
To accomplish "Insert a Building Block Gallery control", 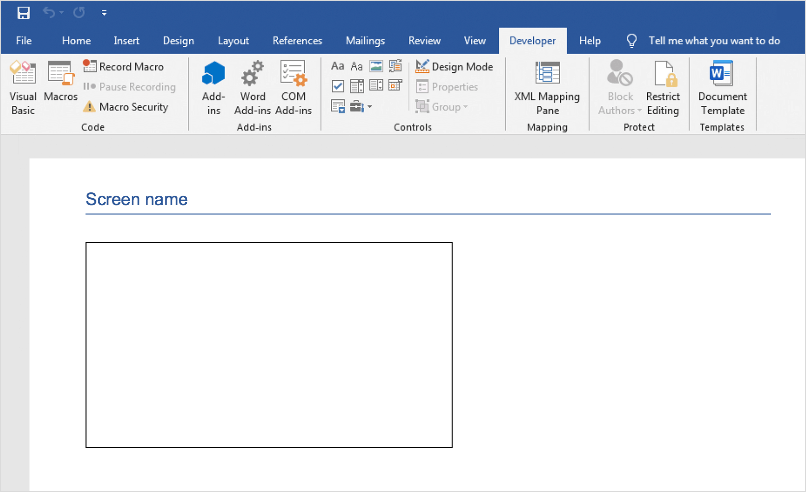I will (x=395, y=66).
